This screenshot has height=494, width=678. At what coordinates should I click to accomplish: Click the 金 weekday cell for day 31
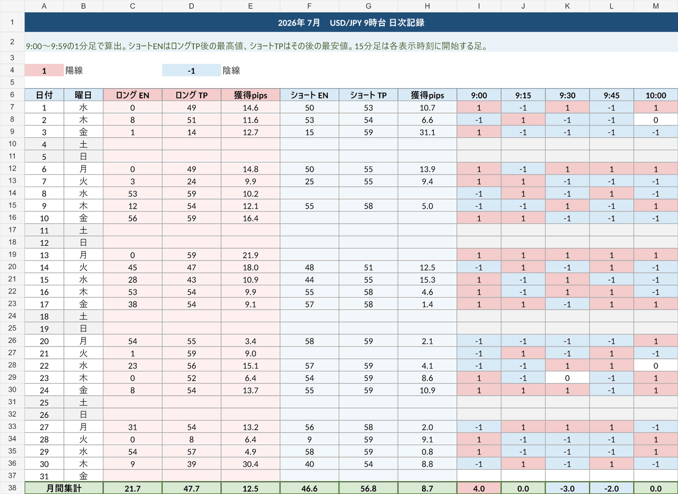(84, 475)
